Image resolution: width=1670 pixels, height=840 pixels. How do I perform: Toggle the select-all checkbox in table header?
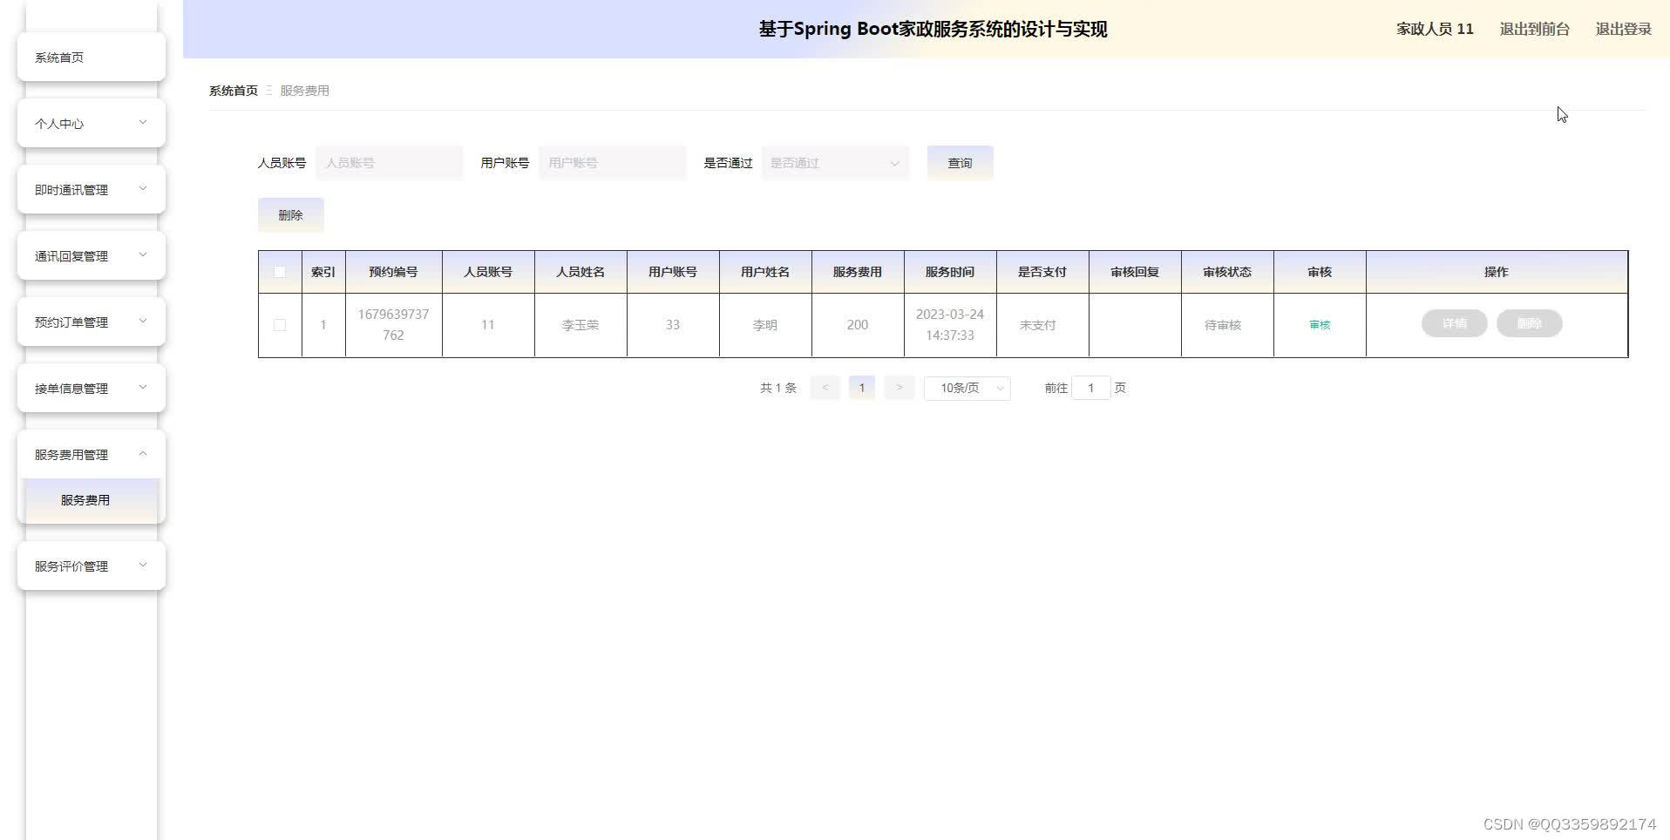(280, 272)
